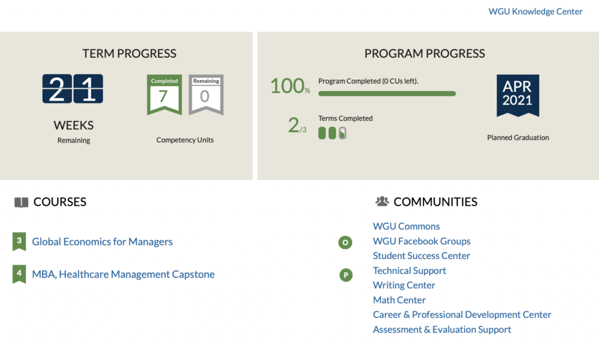
Task: Click the Courses book icon
Action: (x=21, y=202)
